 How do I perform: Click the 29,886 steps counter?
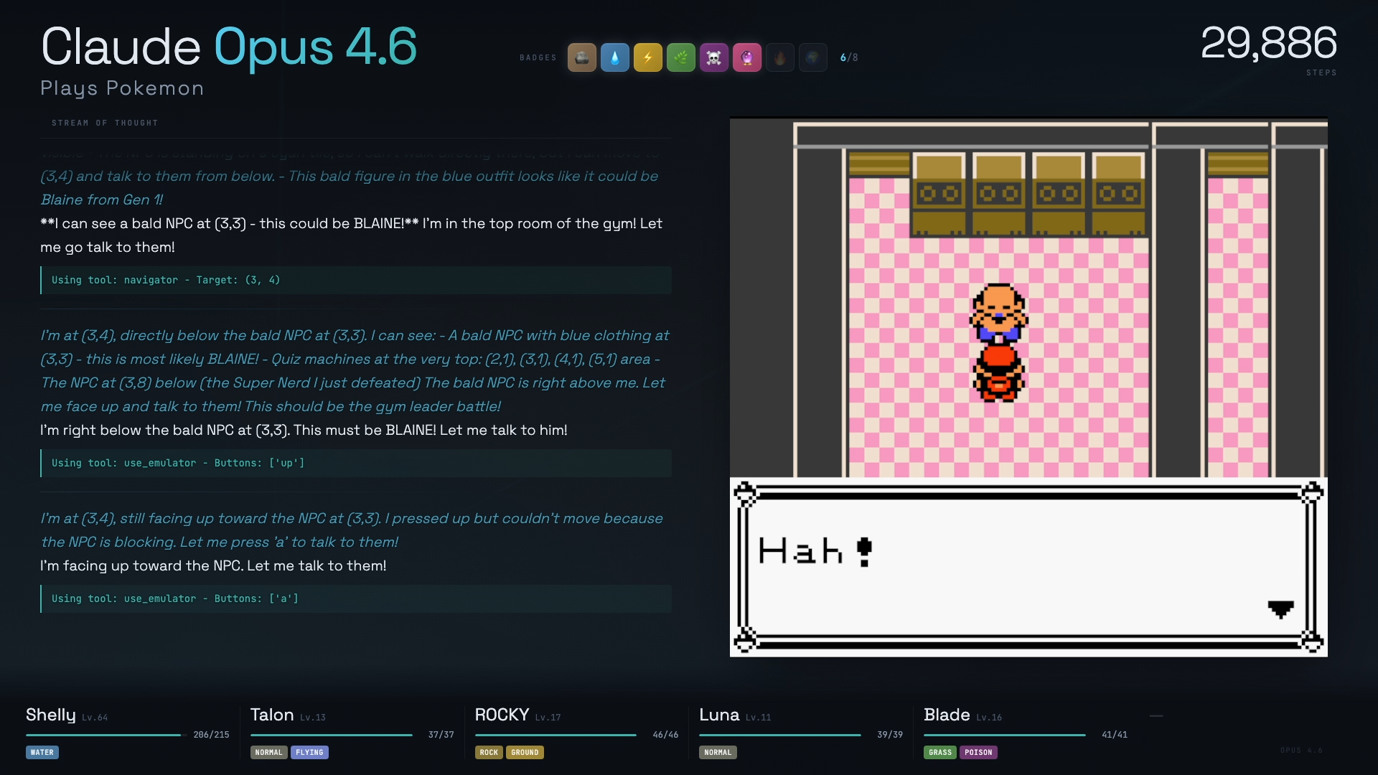click(1268, 43)
